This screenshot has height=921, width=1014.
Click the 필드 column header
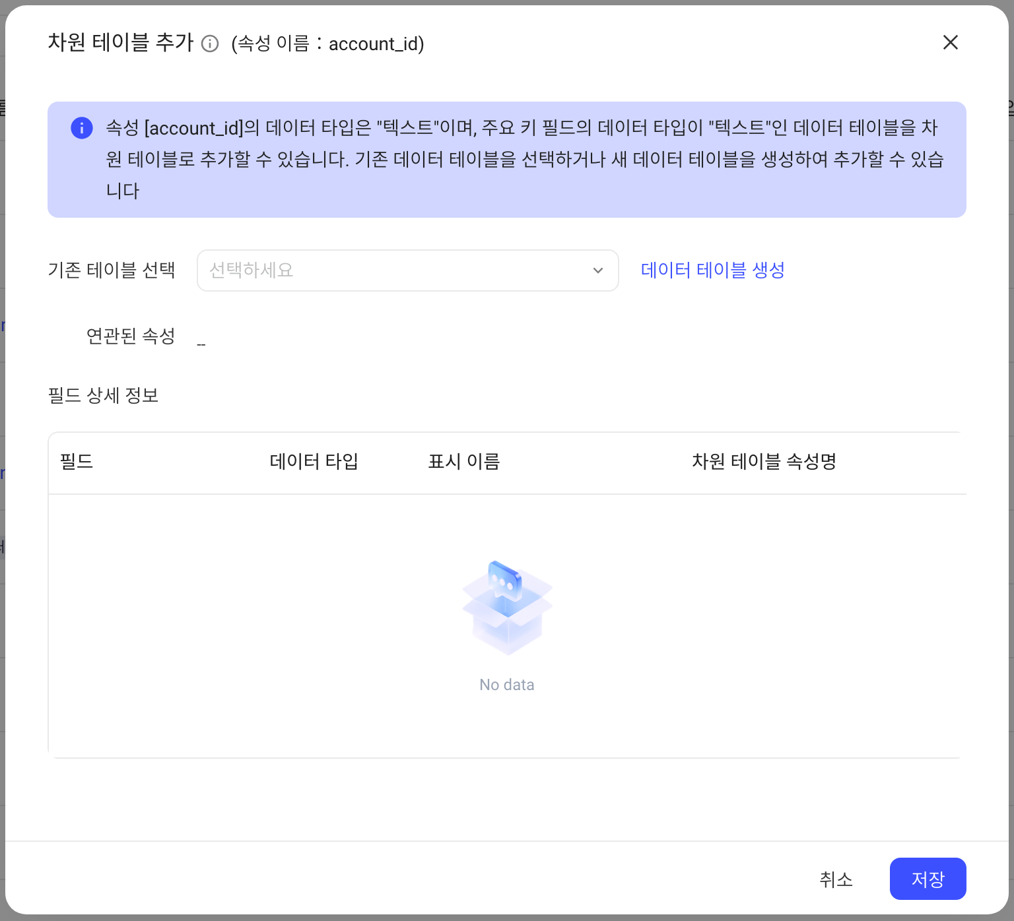(77, 461)
